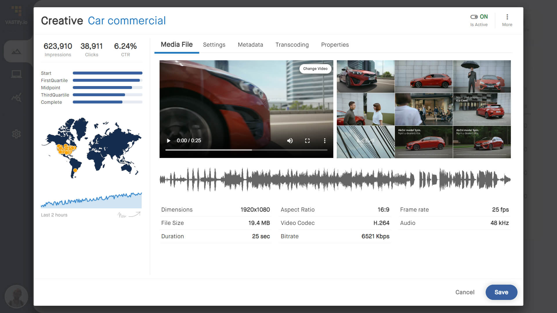Click the Change Video button
Image resolution: width=557 pixels, height=313 pixels.
(315, 69)
